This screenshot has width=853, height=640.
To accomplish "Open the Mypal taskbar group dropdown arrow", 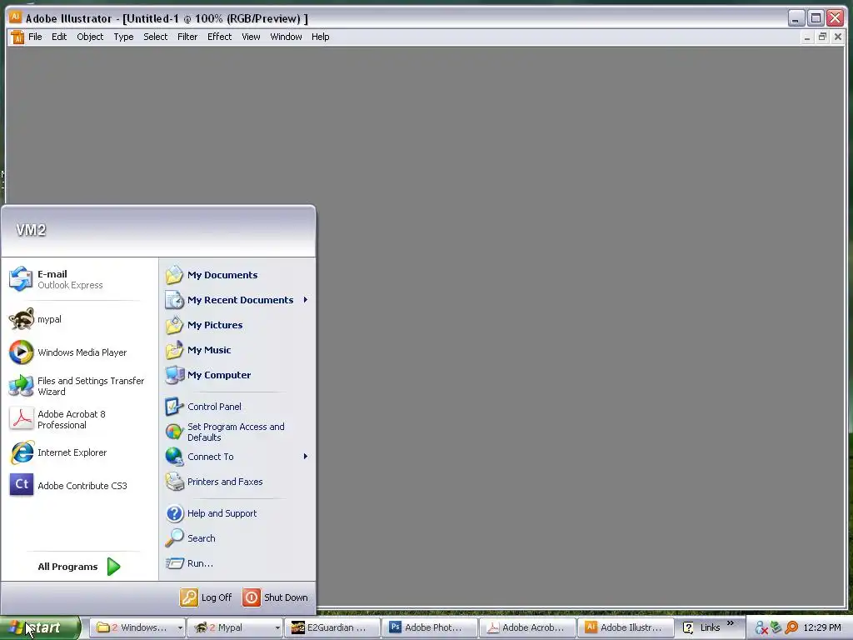I will pyautogui.click(x=277, y=627).
